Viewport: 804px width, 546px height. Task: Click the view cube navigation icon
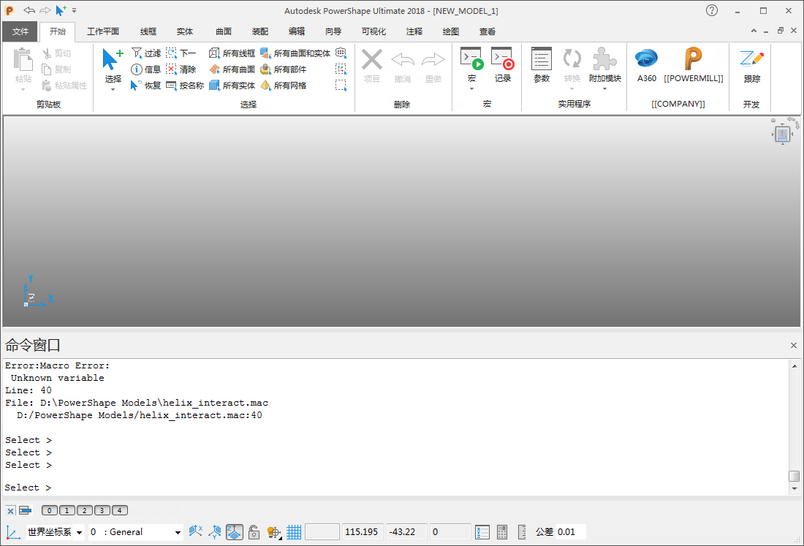[x=783, y=134]
